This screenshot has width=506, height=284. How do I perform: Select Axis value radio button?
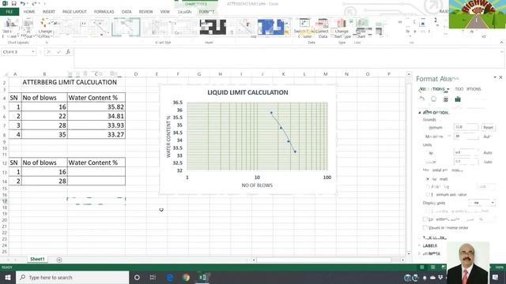pos(428,186)
